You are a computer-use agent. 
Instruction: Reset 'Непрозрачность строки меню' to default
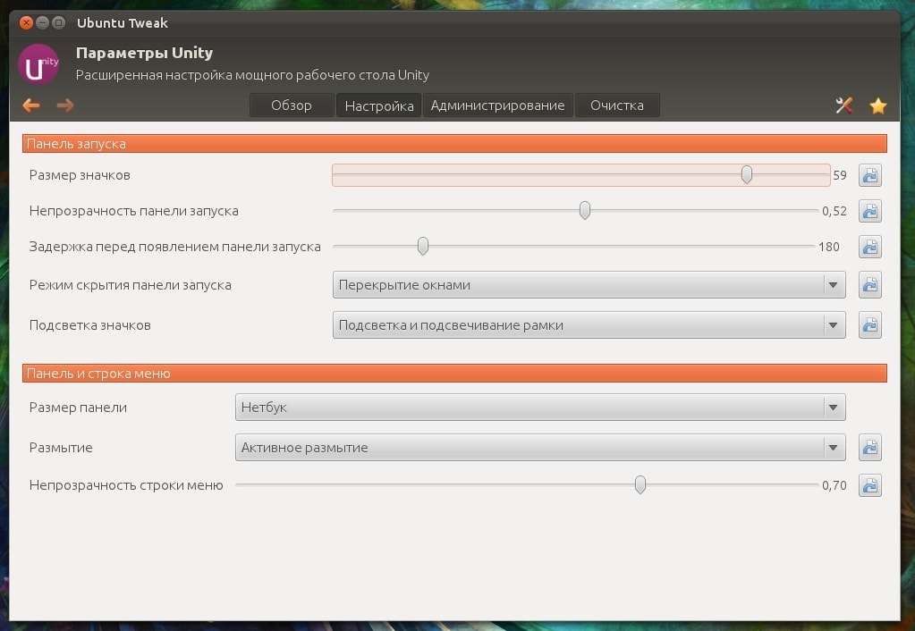pyautogui.click(x=869, y=485)
